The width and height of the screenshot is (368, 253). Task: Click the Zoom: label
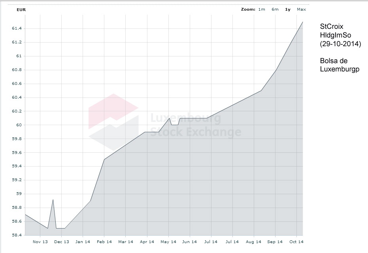click(247, 9)
